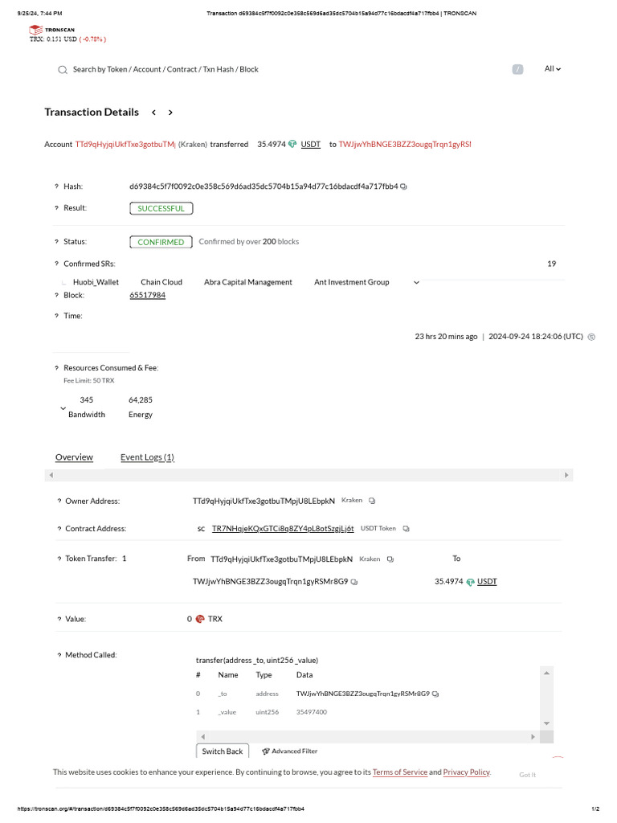Click the USDT token icon in summary
This screenshot has height=823, width=617.
[292, 144]
